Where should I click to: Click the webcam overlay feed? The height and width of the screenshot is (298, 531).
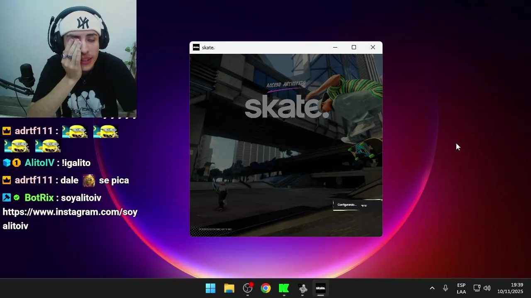click(68, 59)
